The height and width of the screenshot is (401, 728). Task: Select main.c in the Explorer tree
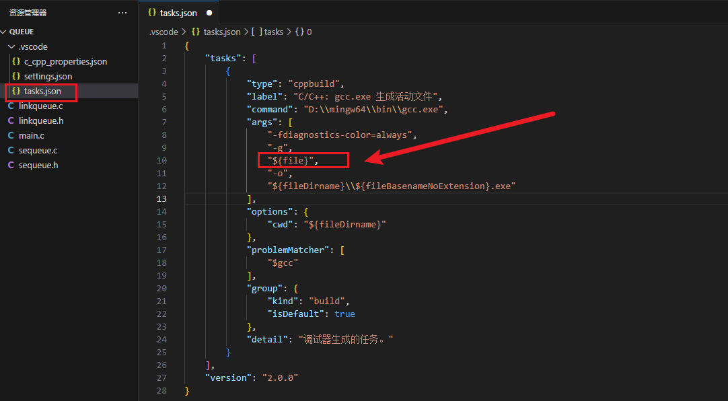click(x=32, y=135)
